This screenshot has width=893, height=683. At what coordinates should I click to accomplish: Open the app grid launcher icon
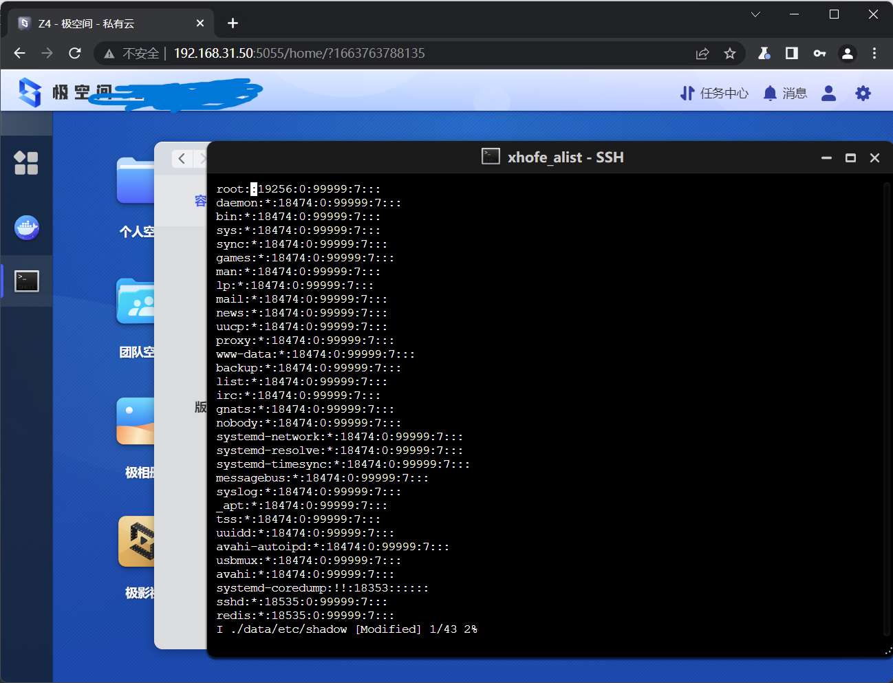pyautogui.click(x=26, y=163)
